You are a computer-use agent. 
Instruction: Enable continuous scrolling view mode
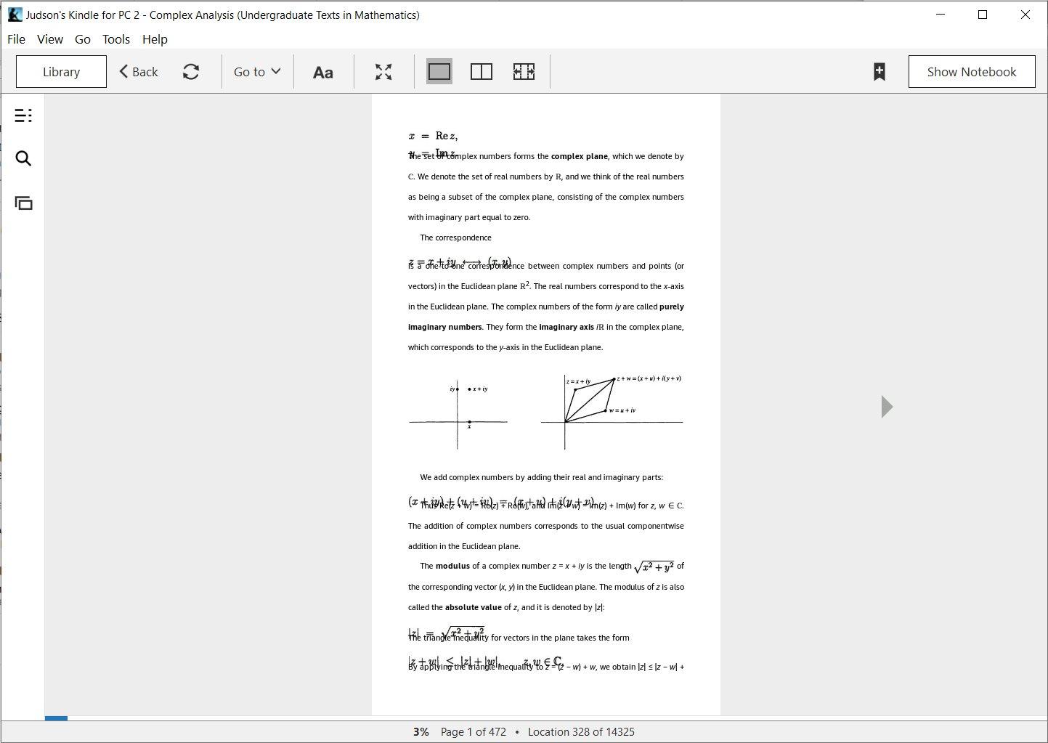[x=524, y=71]
